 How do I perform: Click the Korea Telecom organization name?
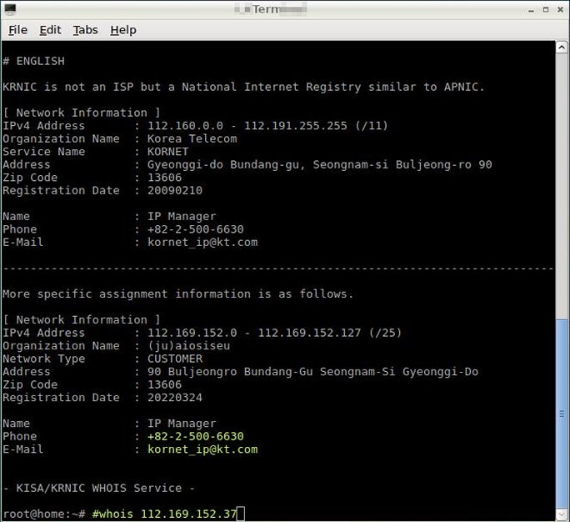click(x=192, y=138)
